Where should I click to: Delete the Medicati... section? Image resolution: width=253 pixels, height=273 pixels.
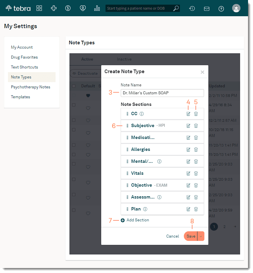pyautogui.click(x=196, y=138)
